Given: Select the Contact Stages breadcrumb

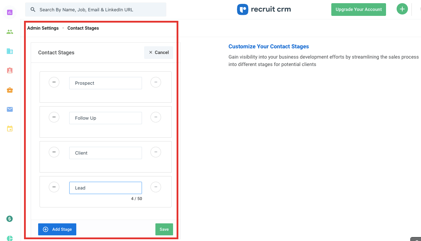Looking at the screenshot, I should pyautogui.click(x=83, y=28).
